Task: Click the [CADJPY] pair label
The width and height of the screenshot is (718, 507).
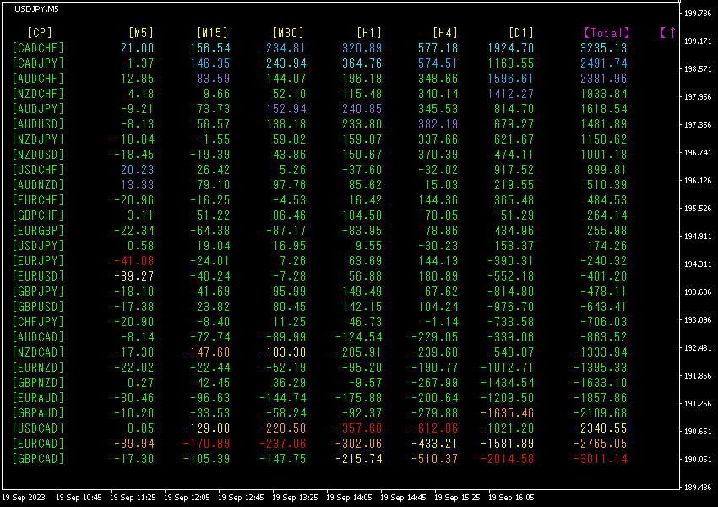Action: point(38,63)
